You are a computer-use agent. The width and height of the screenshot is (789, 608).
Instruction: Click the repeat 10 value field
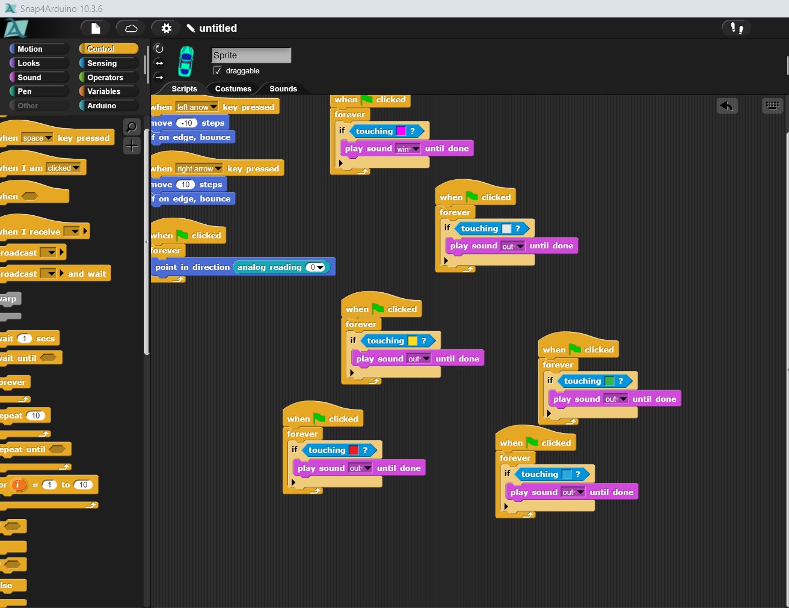pyautogui.click(x=36, y=416)
